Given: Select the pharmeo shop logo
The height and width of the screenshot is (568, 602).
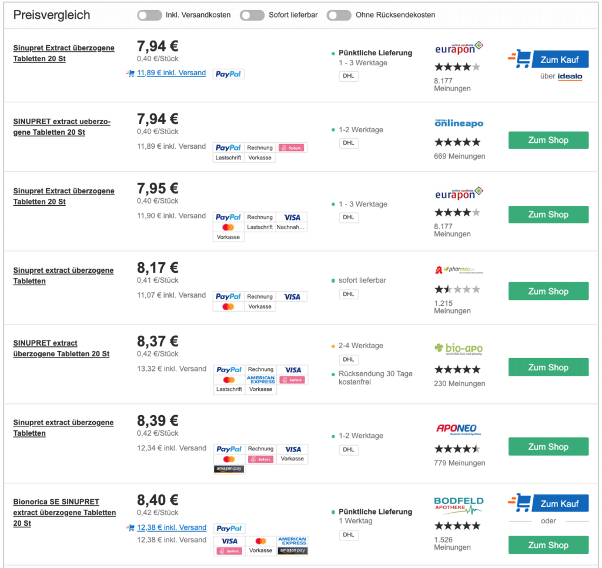Looking at the screenshot, I should pyautogui.click(x=459, y=270).
